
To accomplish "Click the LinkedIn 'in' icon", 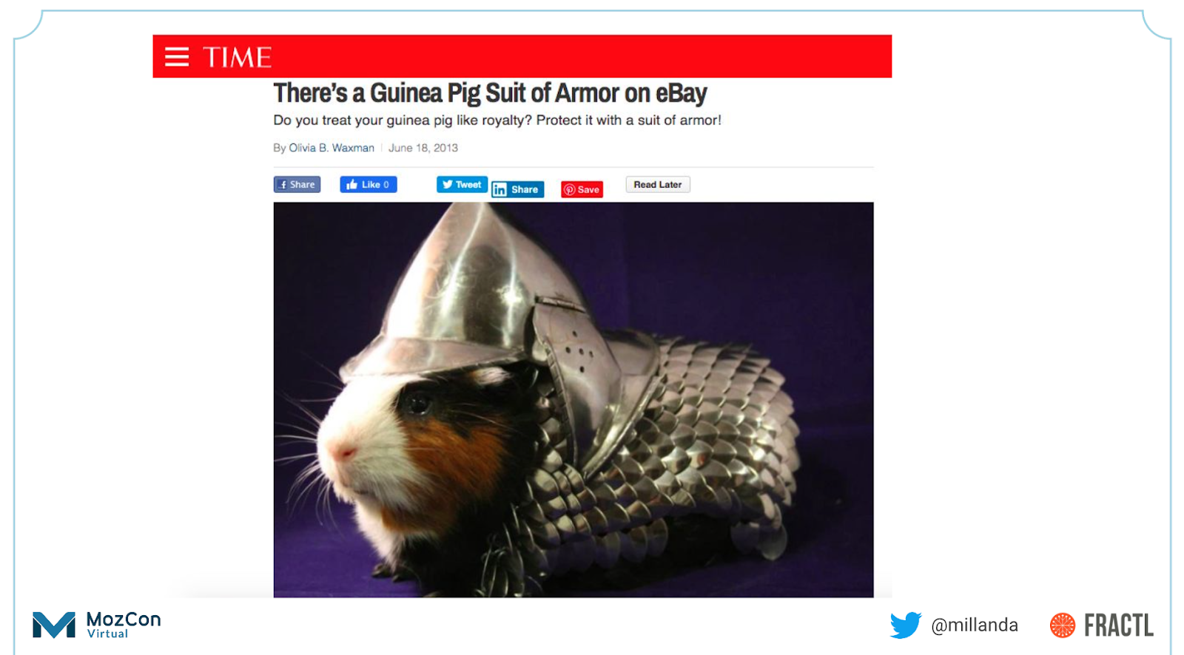I will (x=500, y=190).
